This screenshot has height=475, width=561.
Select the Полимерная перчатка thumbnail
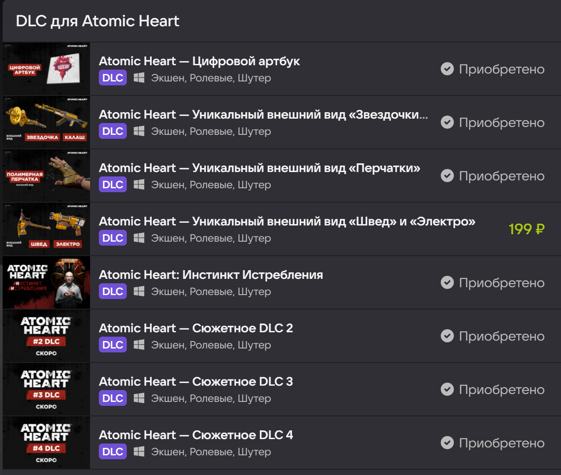point(46,176)
